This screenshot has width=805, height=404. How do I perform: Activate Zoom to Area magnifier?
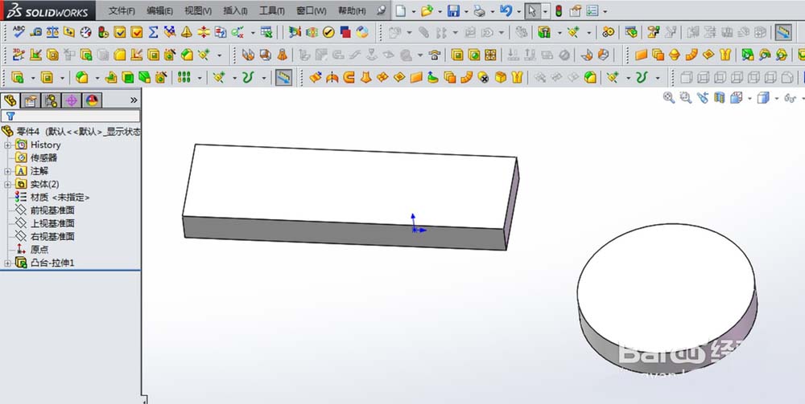(685, 97)
